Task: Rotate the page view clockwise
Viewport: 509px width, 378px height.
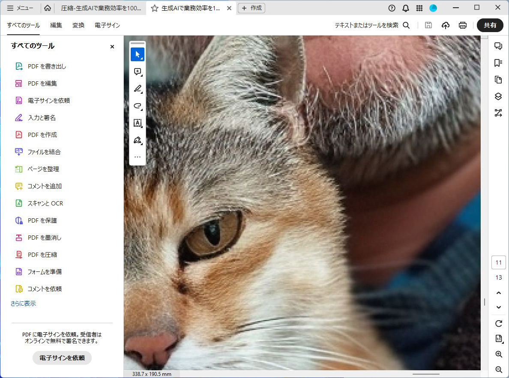Action: [499, 324]
